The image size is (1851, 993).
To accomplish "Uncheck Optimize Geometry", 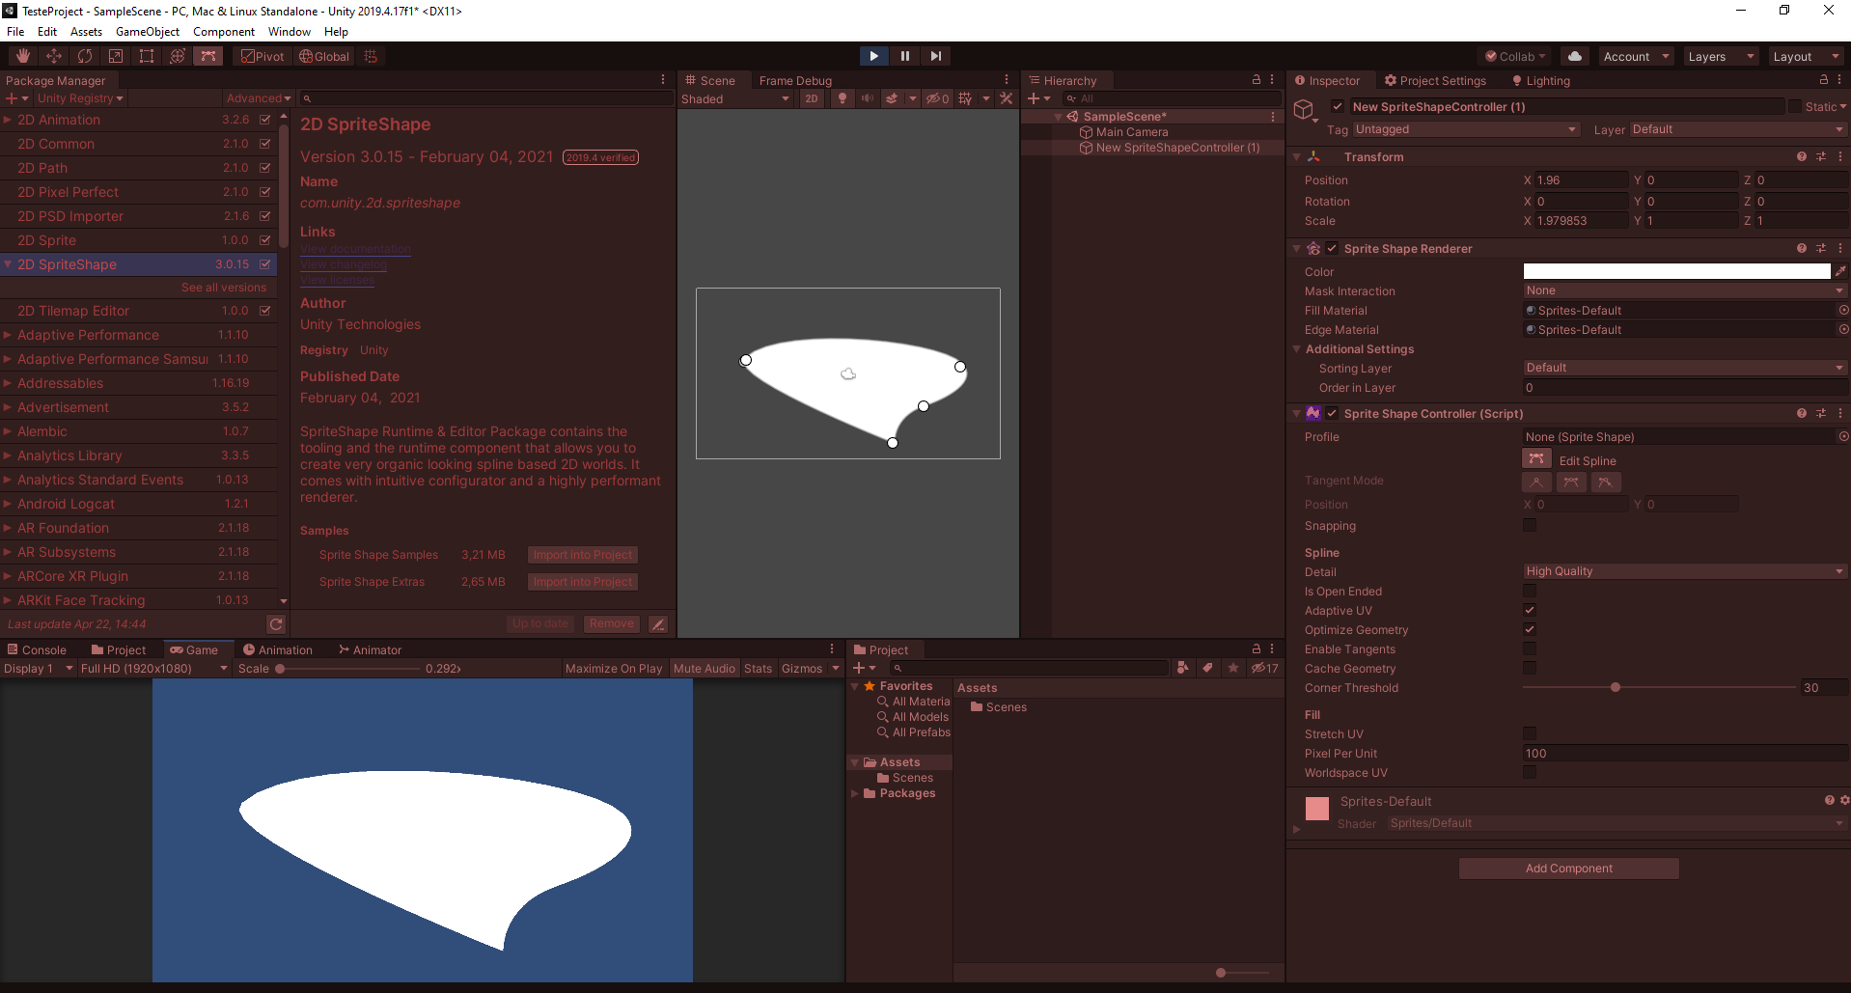I will (x=1530, y=629).
